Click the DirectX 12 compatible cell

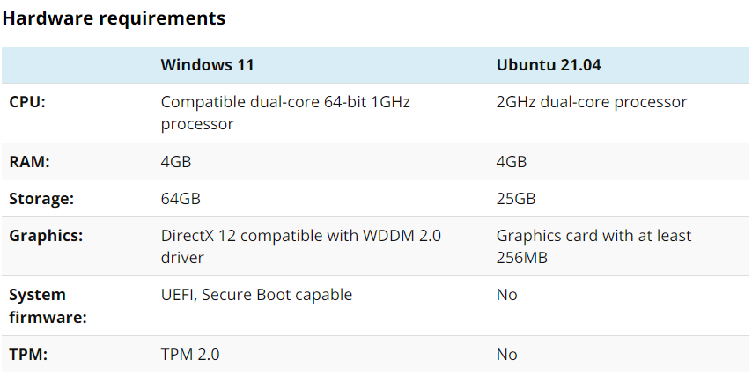click(300, 246)
